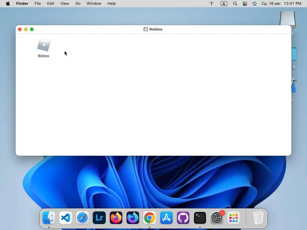Open the Finder menu

click(x=22, y=4)
